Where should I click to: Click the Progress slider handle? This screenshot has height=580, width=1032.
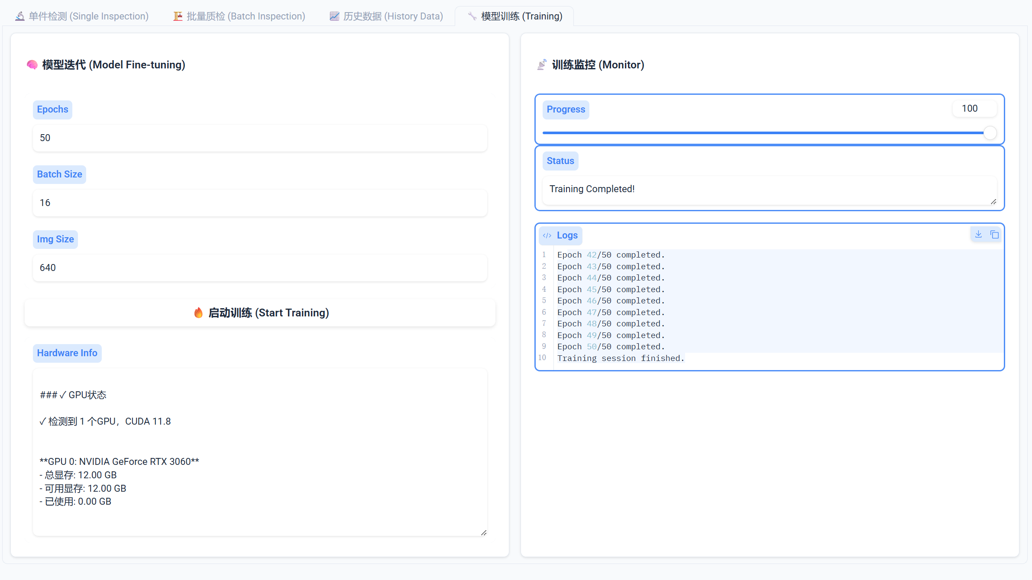click(990, 133)
